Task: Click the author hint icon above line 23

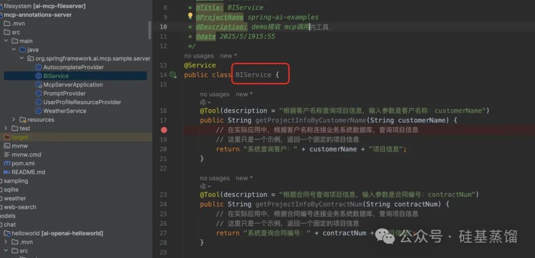Action: pyautogui.click(x=203, y=186)
